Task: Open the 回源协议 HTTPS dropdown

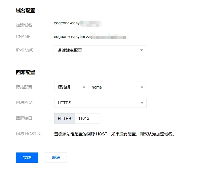Action: (100, 103)
